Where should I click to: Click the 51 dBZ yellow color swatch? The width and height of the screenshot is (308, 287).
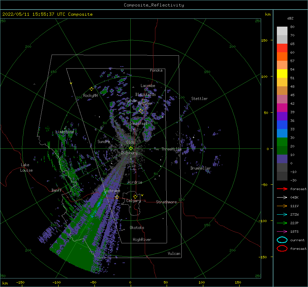coord(282,74)
